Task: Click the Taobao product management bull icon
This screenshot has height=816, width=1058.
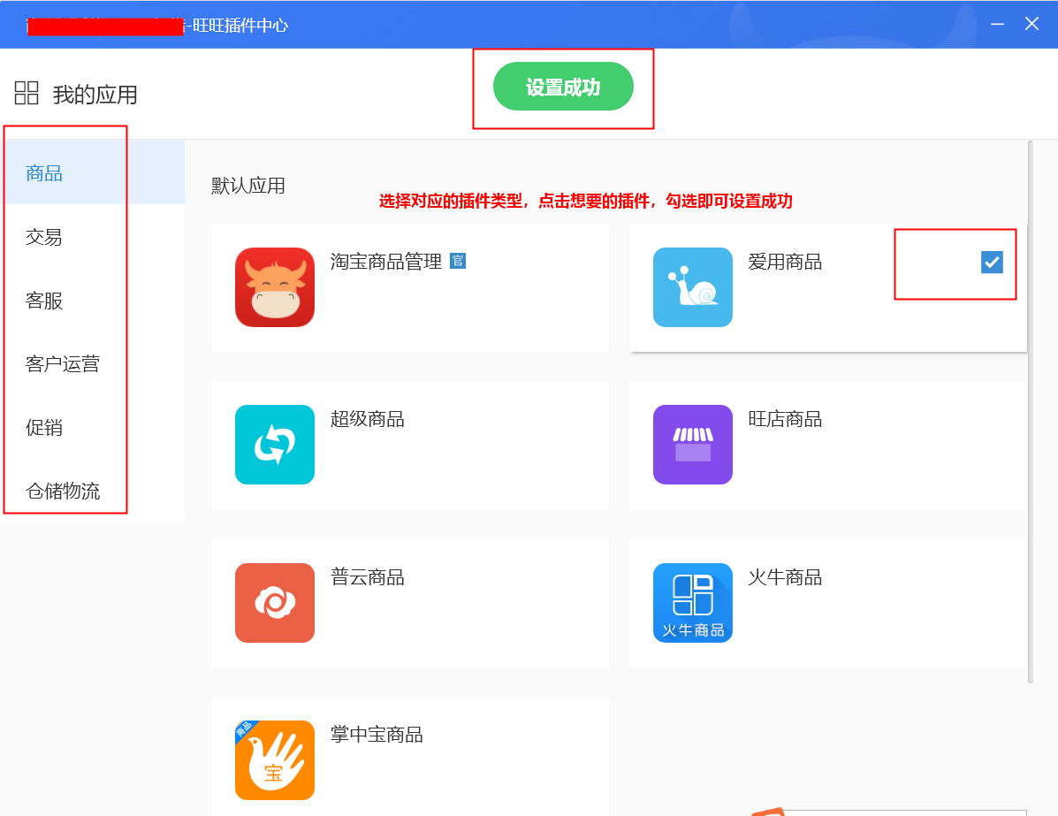Action: pos(275,287)
